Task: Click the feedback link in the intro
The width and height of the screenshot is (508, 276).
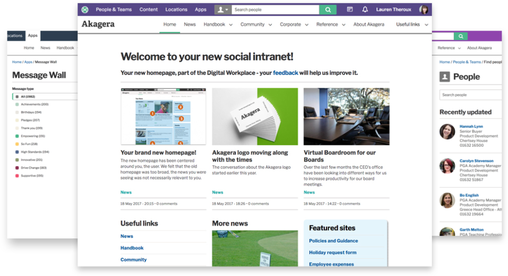Action: (x=285, y=73)
